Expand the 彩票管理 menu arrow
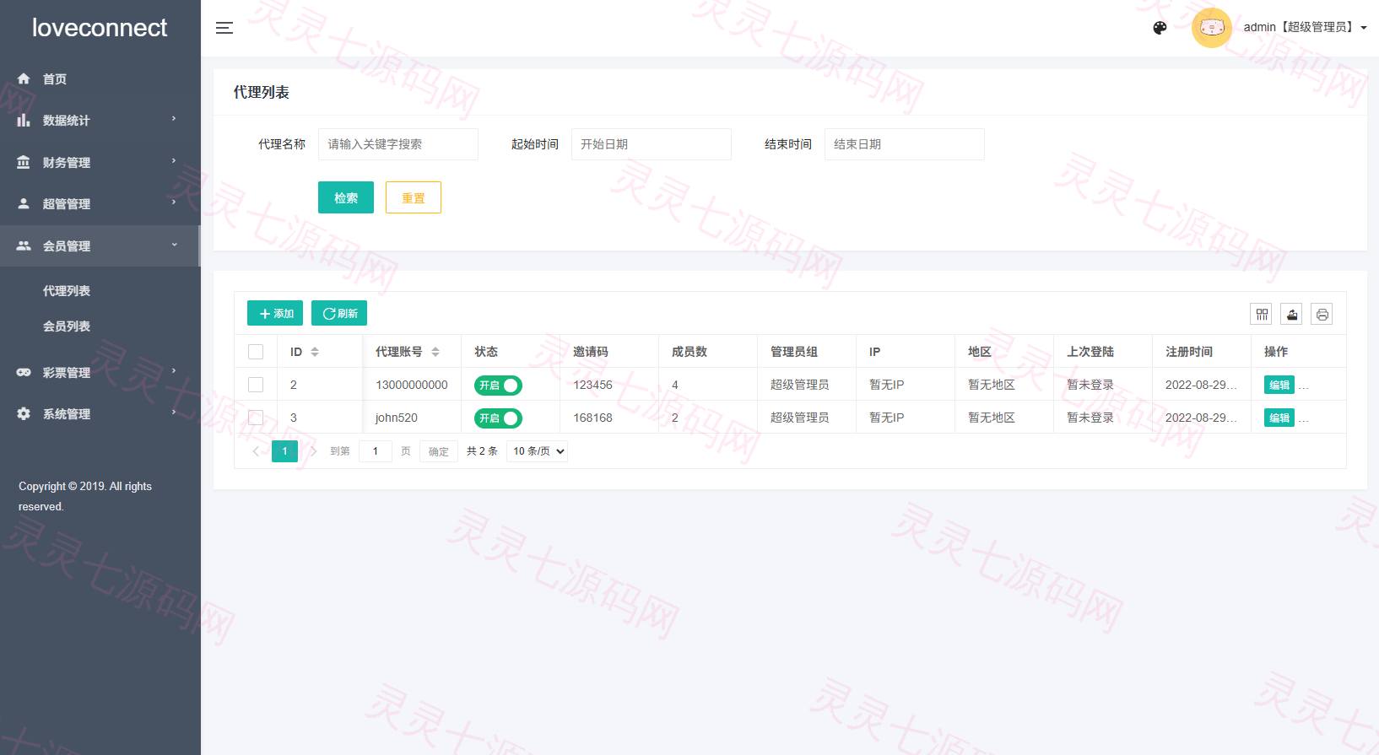Screen dimensions: 1379x755 pyautogui.click(x=174, y=371)
